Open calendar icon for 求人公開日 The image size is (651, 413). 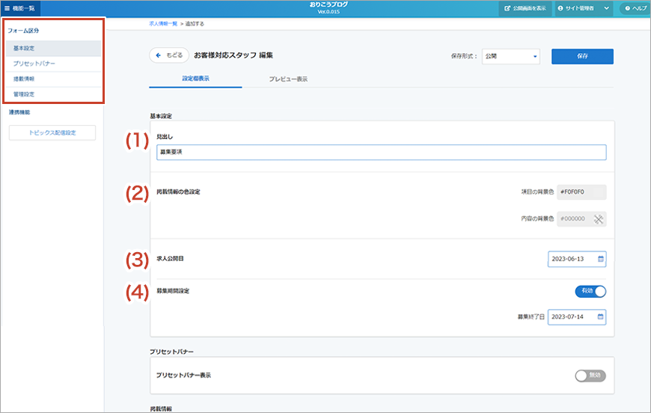pos(600,259)
